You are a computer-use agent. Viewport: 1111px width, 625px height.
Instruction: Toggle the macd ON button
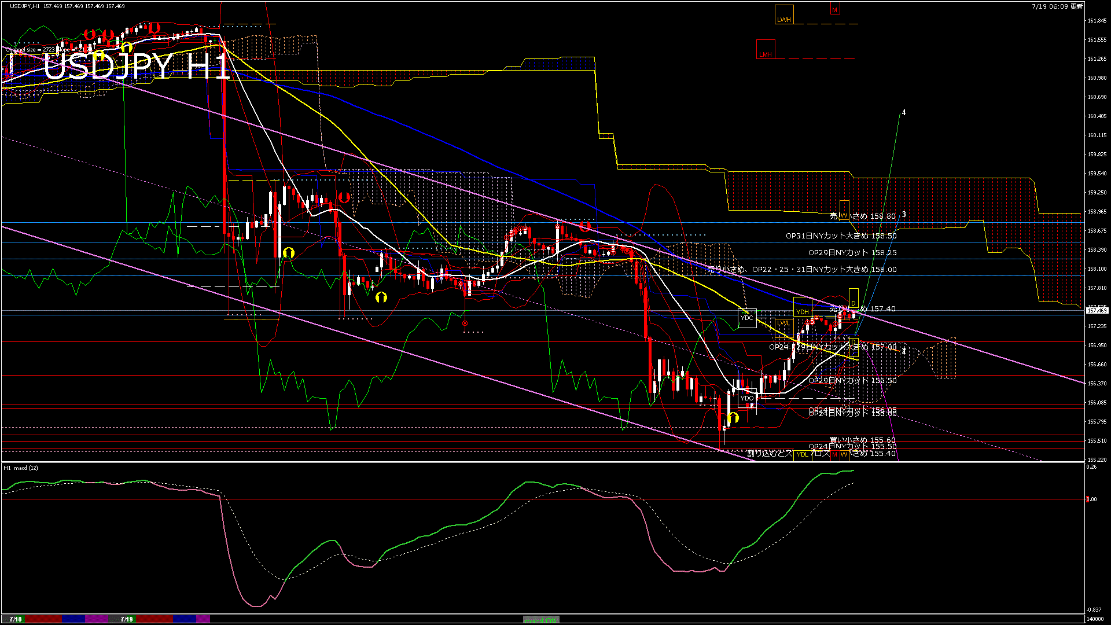(541, 620)
